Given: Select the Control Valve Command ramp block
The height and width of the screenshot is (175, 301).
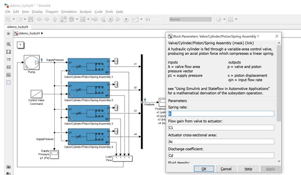Looking at the screenshot, I should coord(36,94).
